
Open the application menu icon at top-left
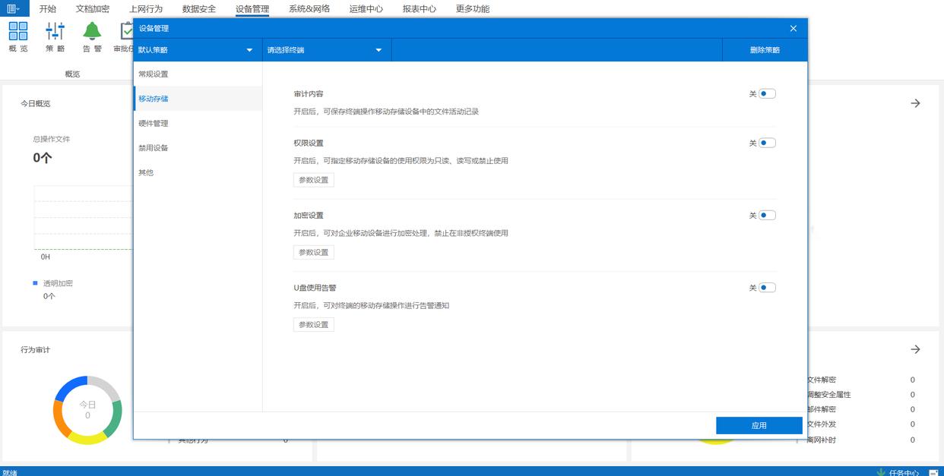coord(14,8)
